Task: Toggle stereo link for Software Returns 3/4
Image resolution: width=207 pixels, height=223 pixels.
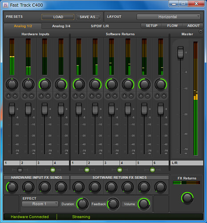Action: [x=120, y=170]
